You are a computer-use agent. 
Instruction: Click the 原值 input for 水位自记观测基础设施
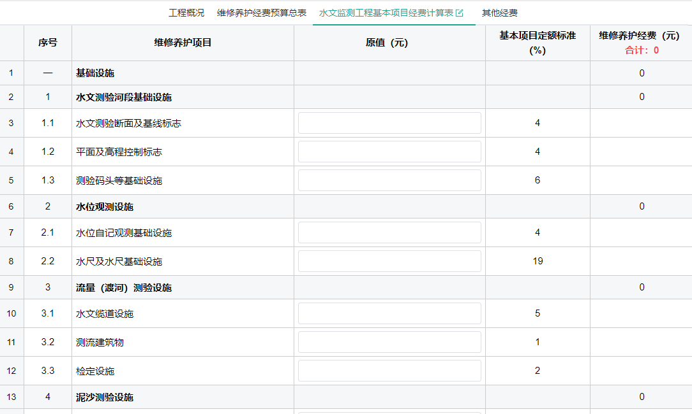(x=389, y=232)
